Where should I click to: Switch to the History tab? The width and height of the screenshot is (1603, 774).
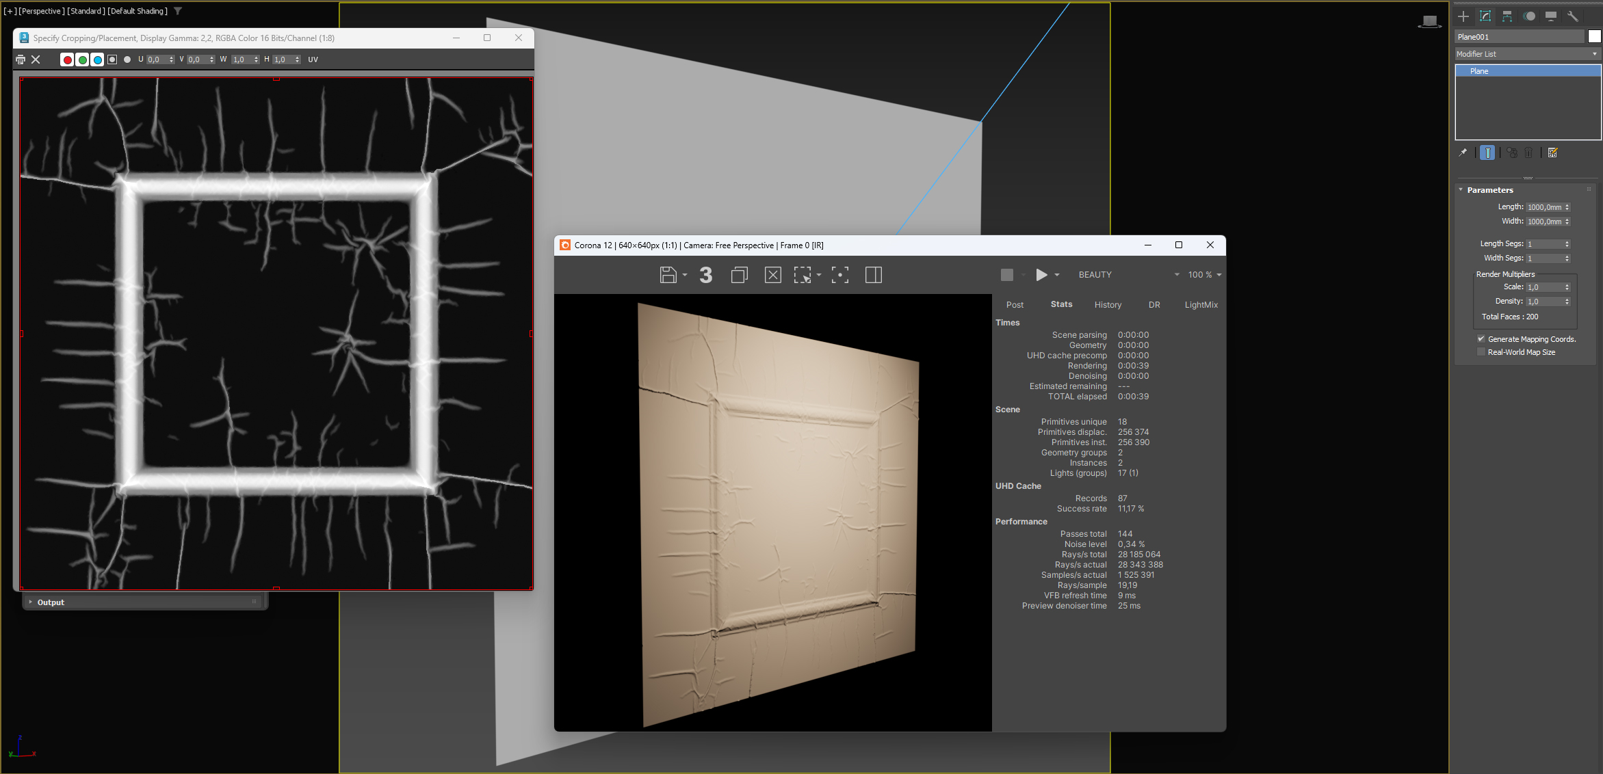click(1108, 305)
